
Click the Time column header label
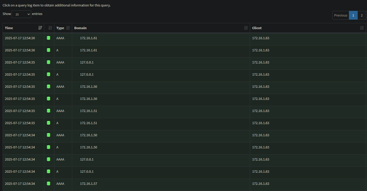pos(9,28)
